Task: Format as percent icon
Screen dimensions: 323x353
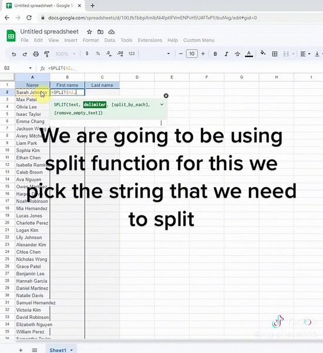Action: (98, 54)
